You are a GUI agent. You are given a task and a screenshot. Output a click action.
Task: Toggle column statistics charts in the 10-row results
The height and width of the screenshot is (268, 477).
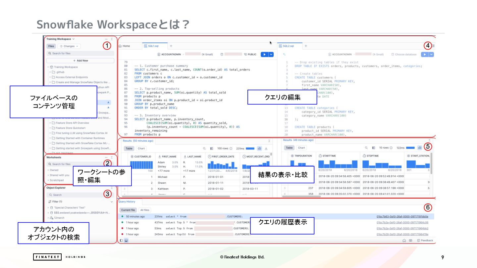(420, 148)
